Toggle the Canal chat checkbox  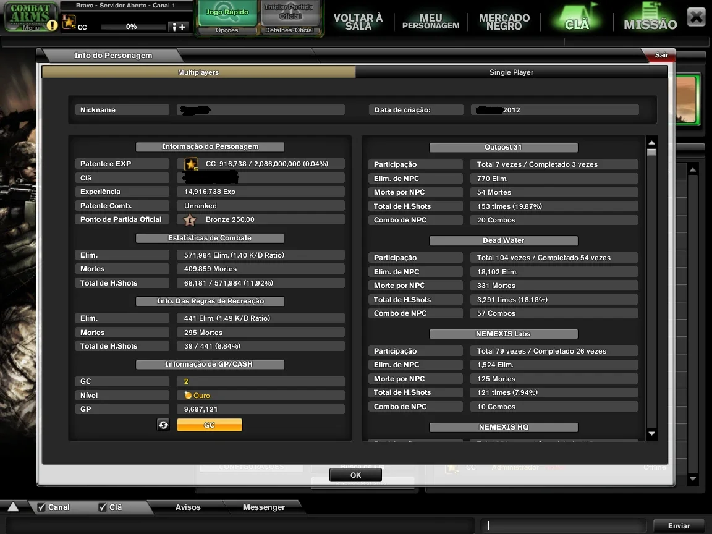coord(41,507)
